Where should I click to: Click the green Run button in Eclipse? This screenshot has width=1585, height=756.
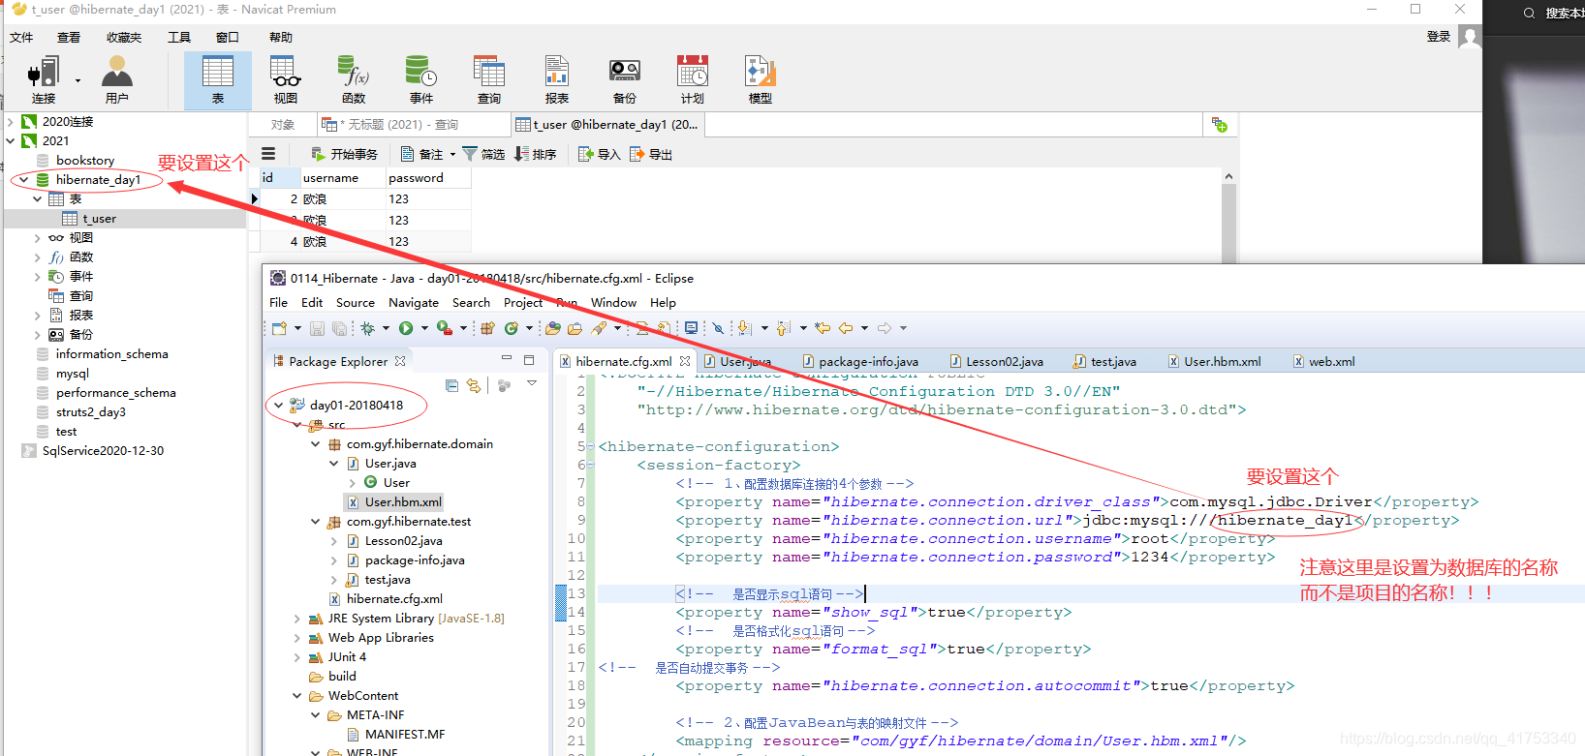coord(406,328)
